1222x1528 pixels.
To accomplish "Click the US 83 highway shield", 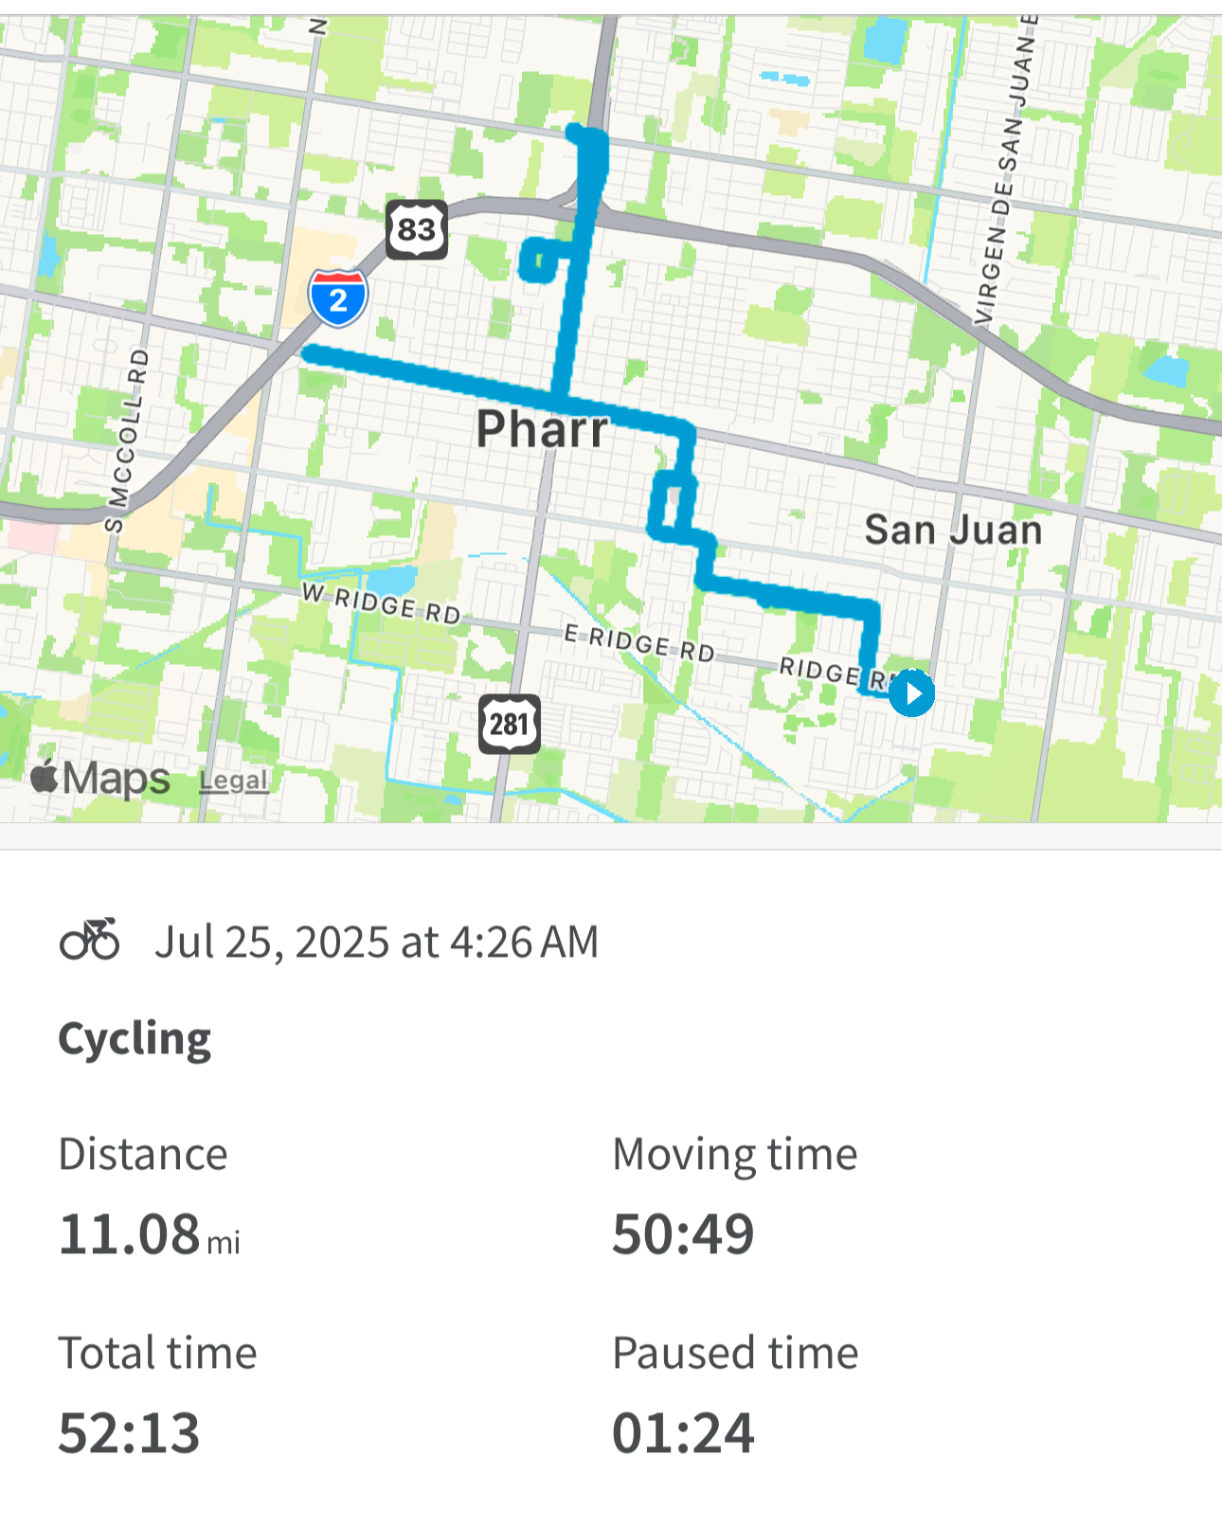I will 417,228.
